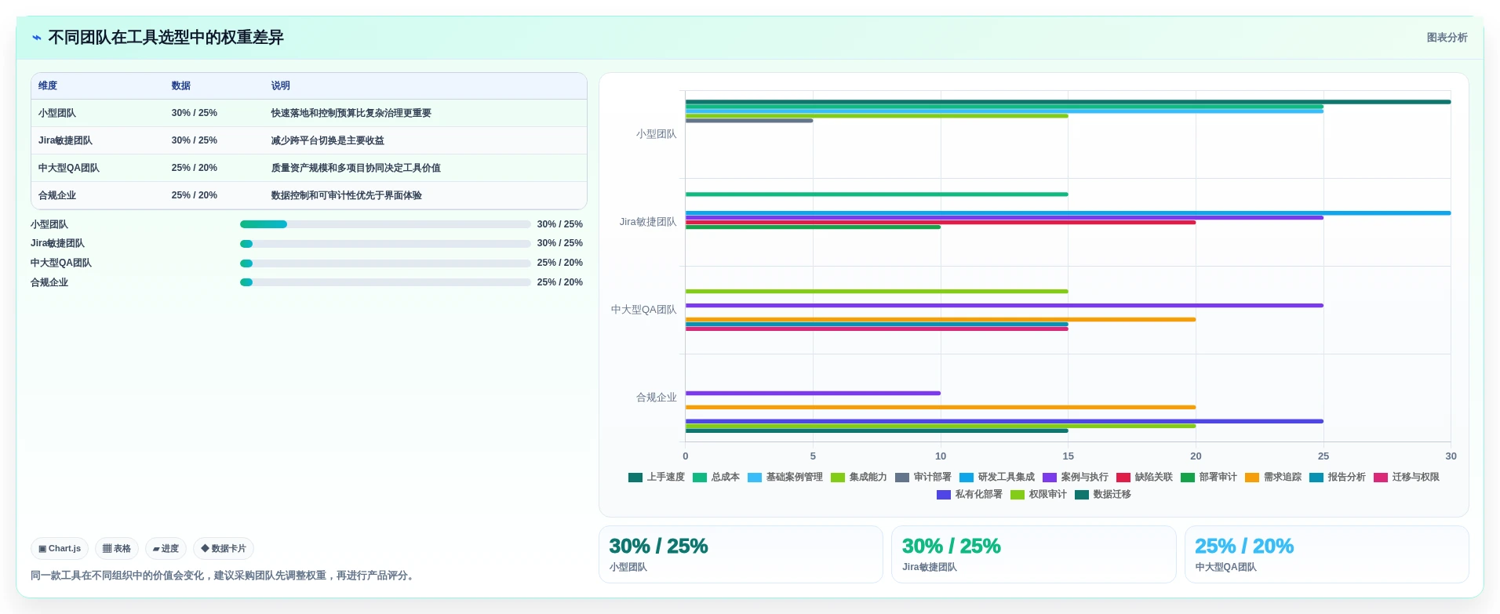
Task: Click the 合规企业 label on the chart axis
Action: [656, 398]
